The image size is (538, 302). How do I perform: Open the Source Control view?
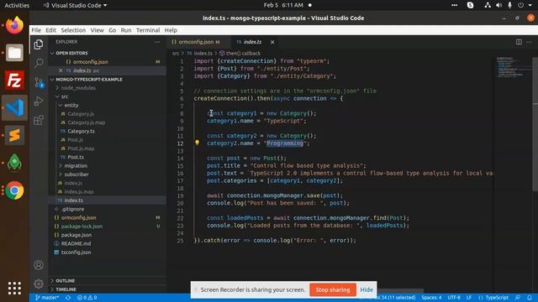pyautogui.click(x=39, y=82)
